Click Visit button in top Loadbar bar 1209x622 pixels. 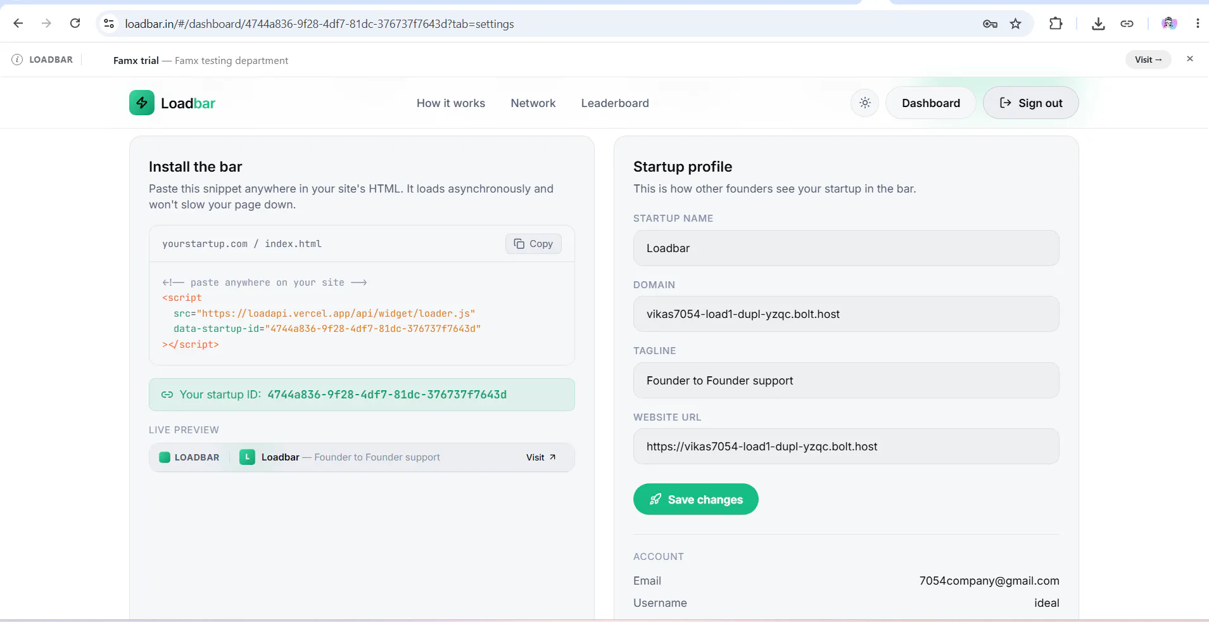tap(1148, 60)
